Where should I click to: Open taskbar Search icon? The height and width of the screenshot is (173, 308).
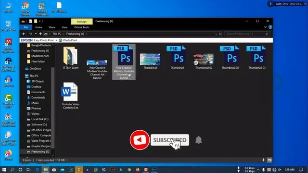click(12, 170)
